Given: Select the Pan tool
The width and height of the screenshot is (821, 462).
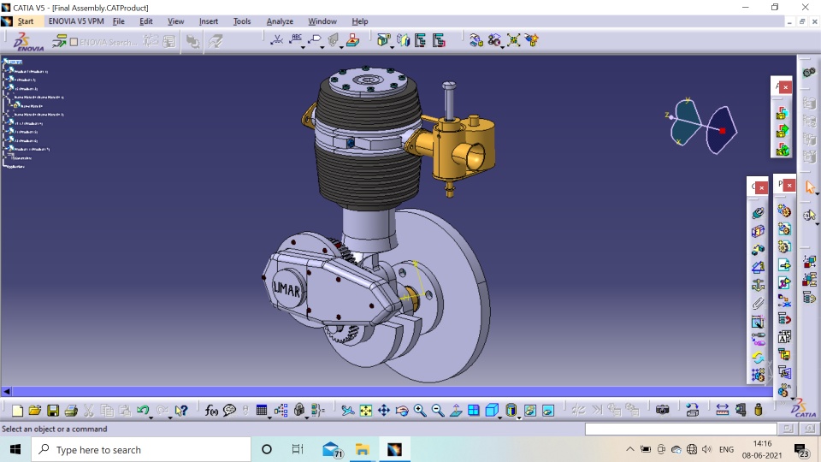Looking at the screenshot, I should (x=384, y=410).
